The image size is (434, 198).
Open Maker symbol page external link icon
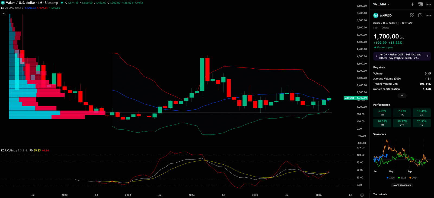pyautogui.click(x=398, y=23)
